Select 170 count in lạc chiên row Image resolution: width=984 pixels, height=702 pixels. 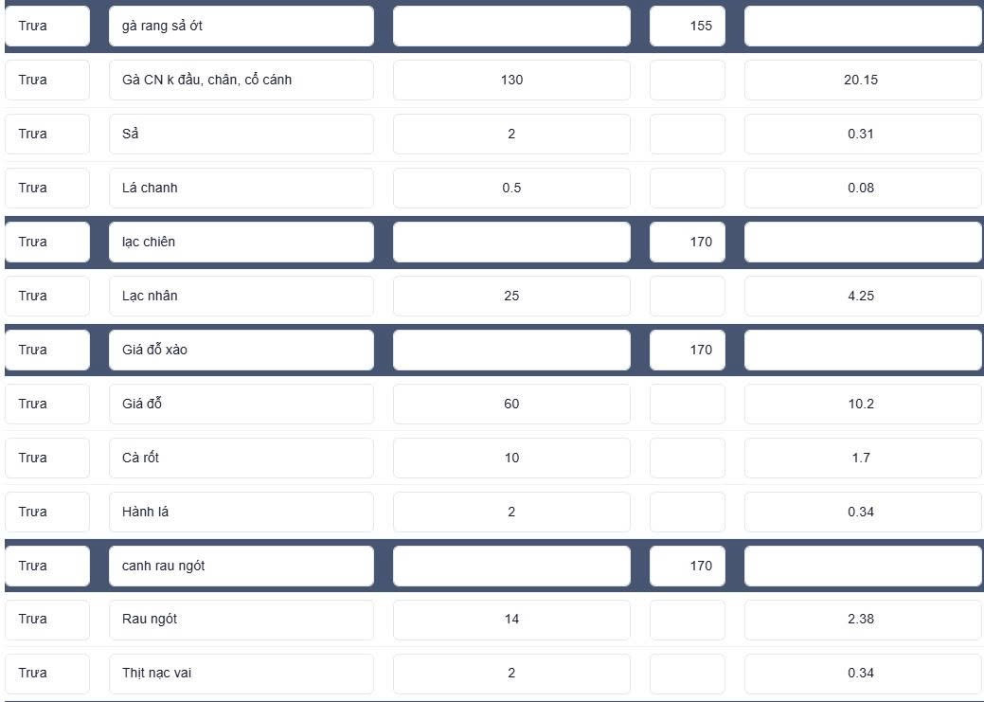coord(688,242)
